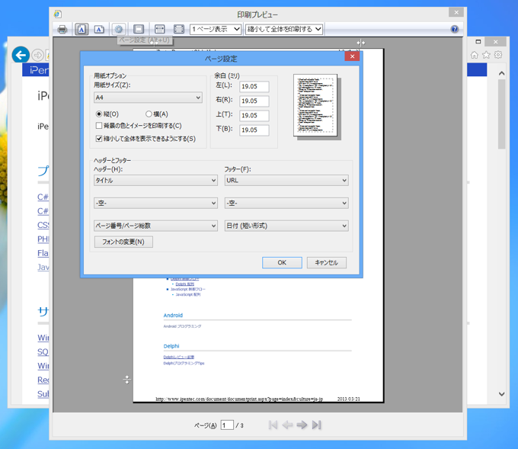Open ページ番号/ページ総数 header dropdown
Viewport: 518px width, 449px height.
[155, 226]
